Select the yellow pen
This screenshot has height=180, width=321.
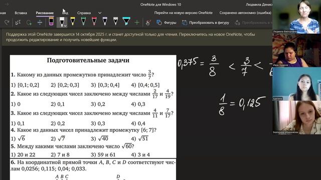click(x=72, y=21)
